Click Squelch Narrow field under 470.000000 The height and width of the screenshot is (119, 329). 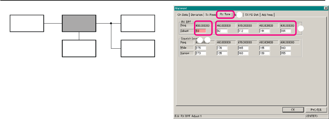(x=243, y=53)
